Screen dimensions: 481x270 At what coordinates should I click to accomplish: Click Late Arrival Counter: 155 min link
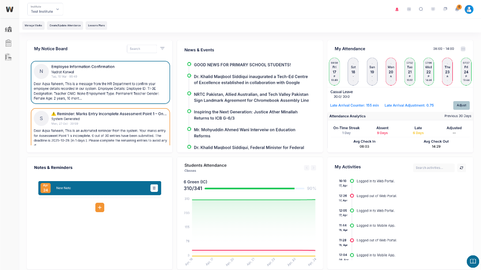pyautogui.click(x=354, y=105)
